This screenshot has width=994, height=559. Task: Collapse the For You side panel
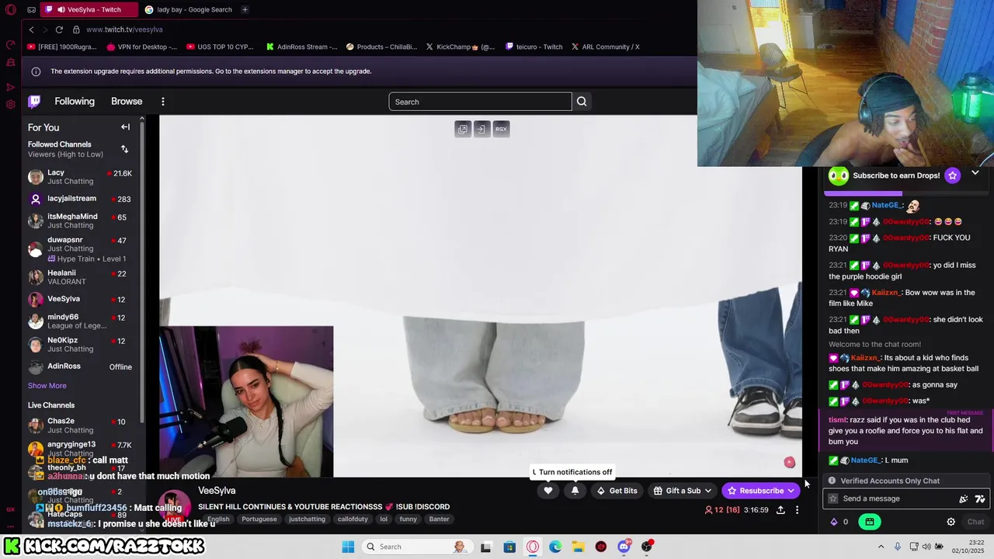coord(125,127)
